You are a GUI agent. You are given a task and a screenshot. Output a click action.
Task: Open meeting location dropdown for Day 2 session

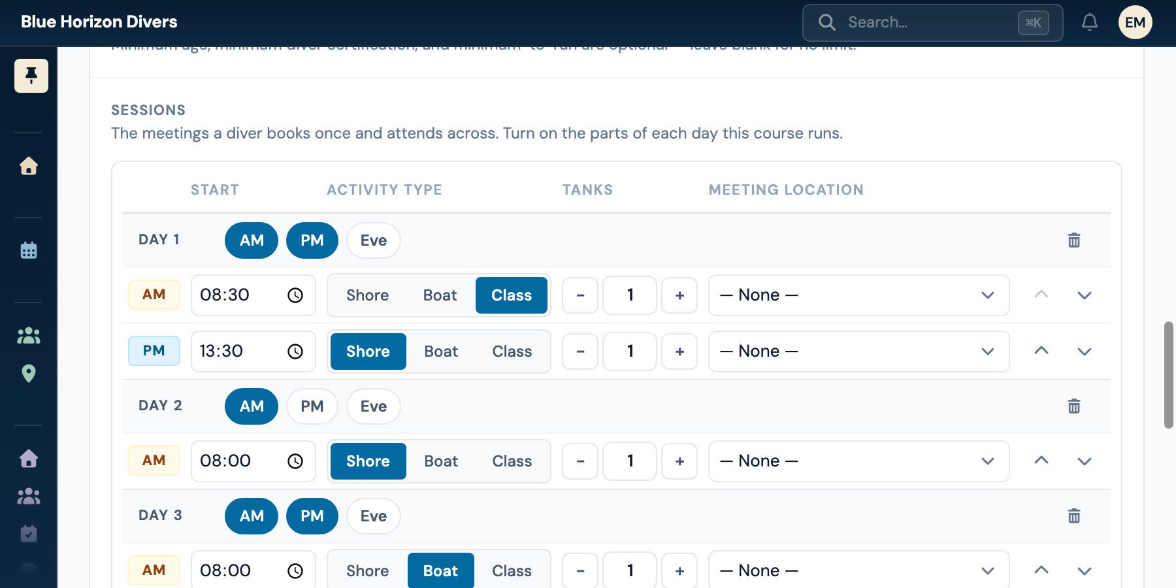point(859,461)
